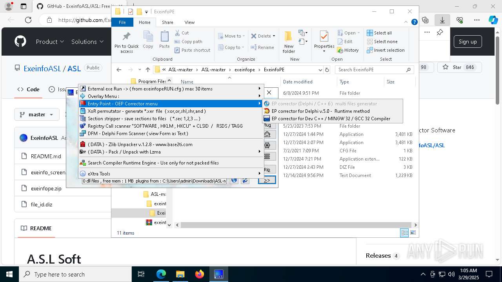Select Entry Point - OEP Corrector menu
502x282 pixels.
point(171,104)
